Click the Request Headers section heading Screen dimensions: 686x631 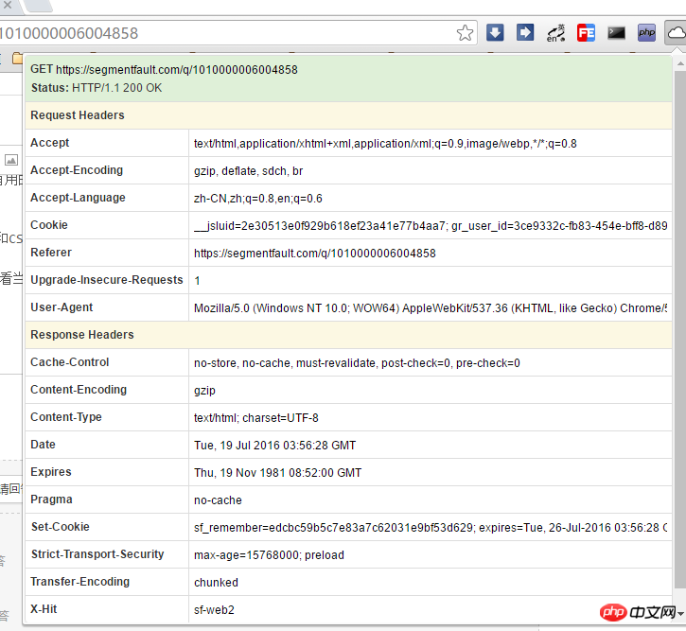click(78, 115)
